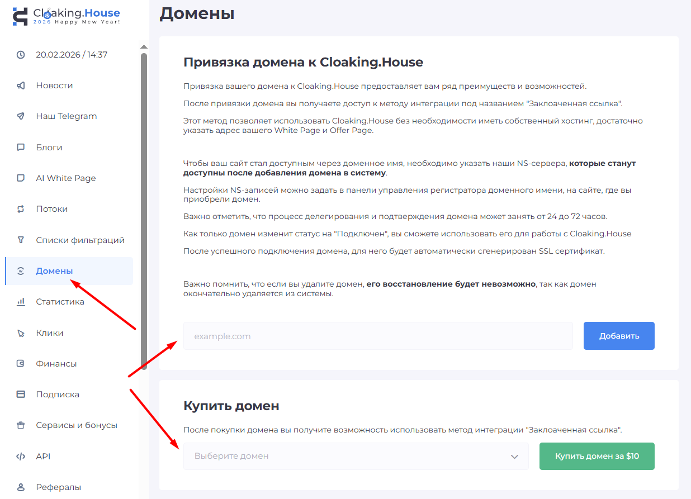
Task: Open the Выберите домен dropdown
Action: (x=347, y=456)
